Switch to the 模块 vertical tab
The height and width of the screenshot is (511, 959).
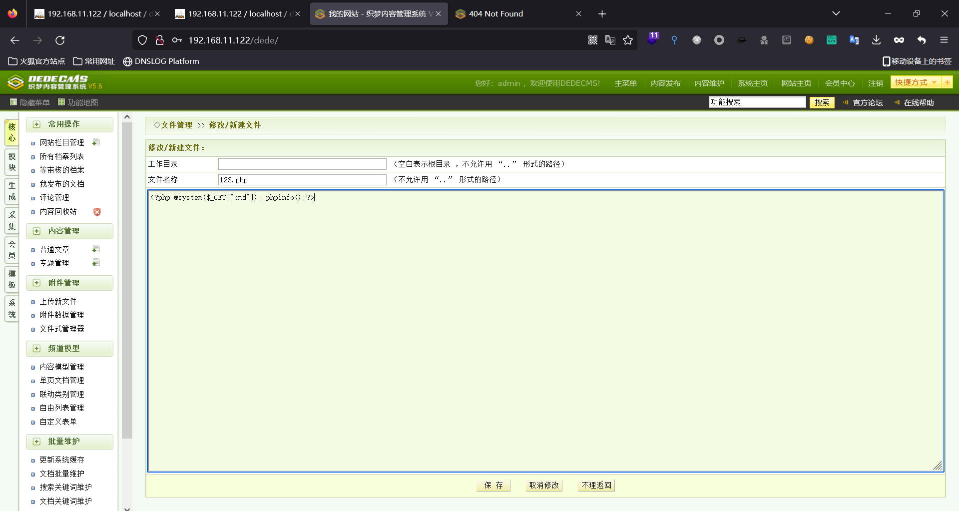(x=12, y=162)
